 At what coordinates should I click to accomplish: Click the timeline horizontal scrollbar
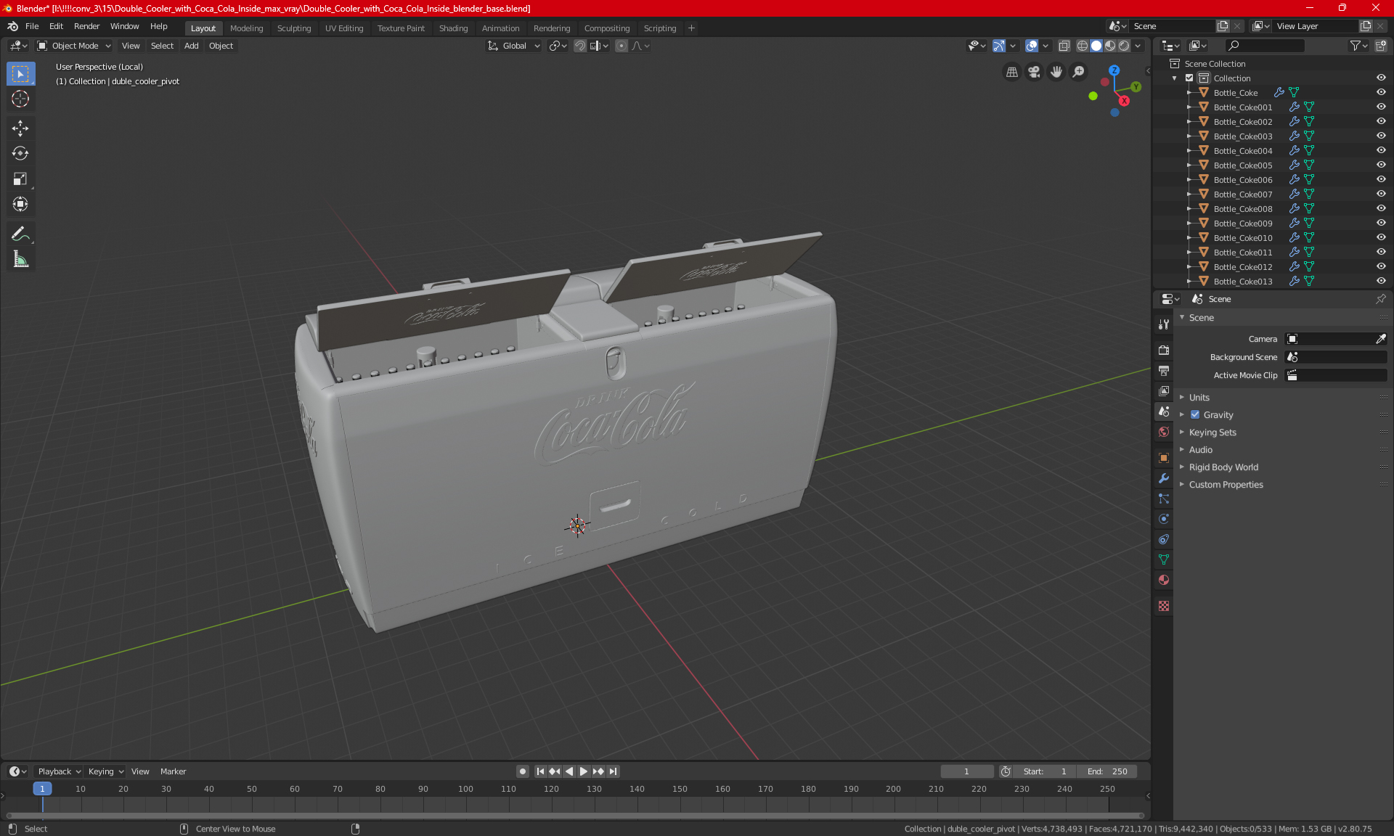pyautogui.click(x=574, y=816)
